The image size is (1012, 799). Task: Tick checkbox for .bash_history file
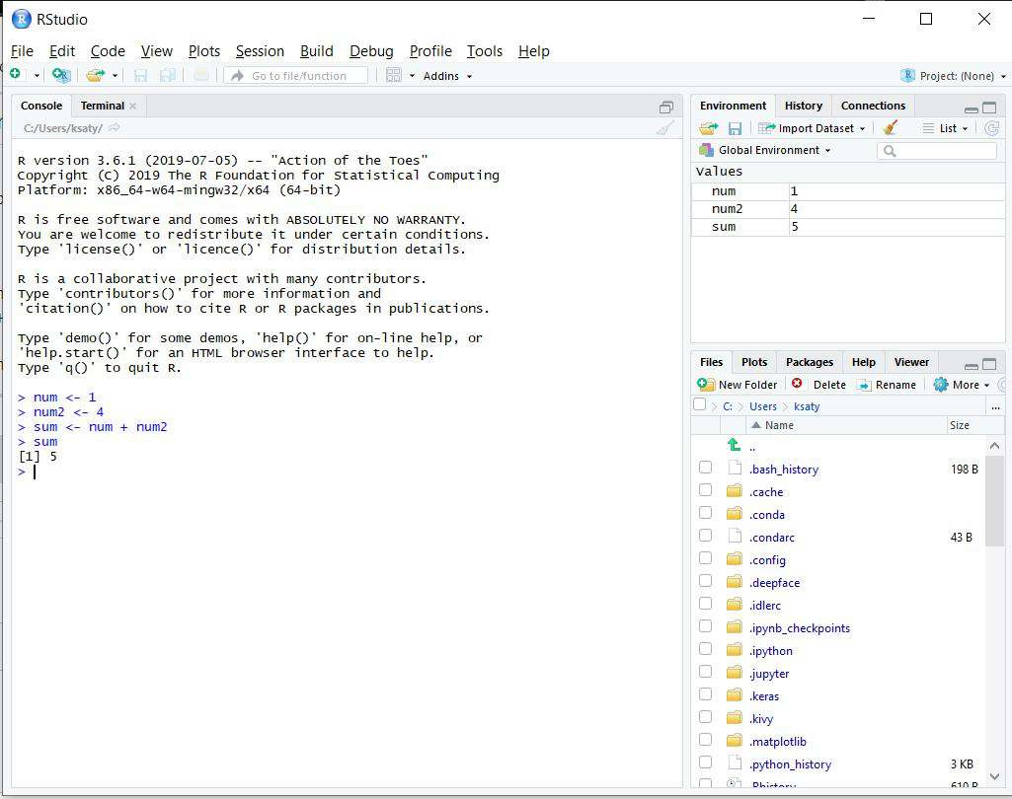coord(705,467)
